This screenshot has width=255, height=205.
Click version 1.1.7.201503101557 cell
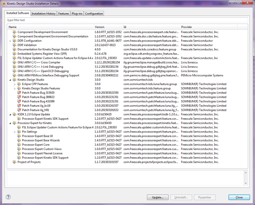coord(106,162)
